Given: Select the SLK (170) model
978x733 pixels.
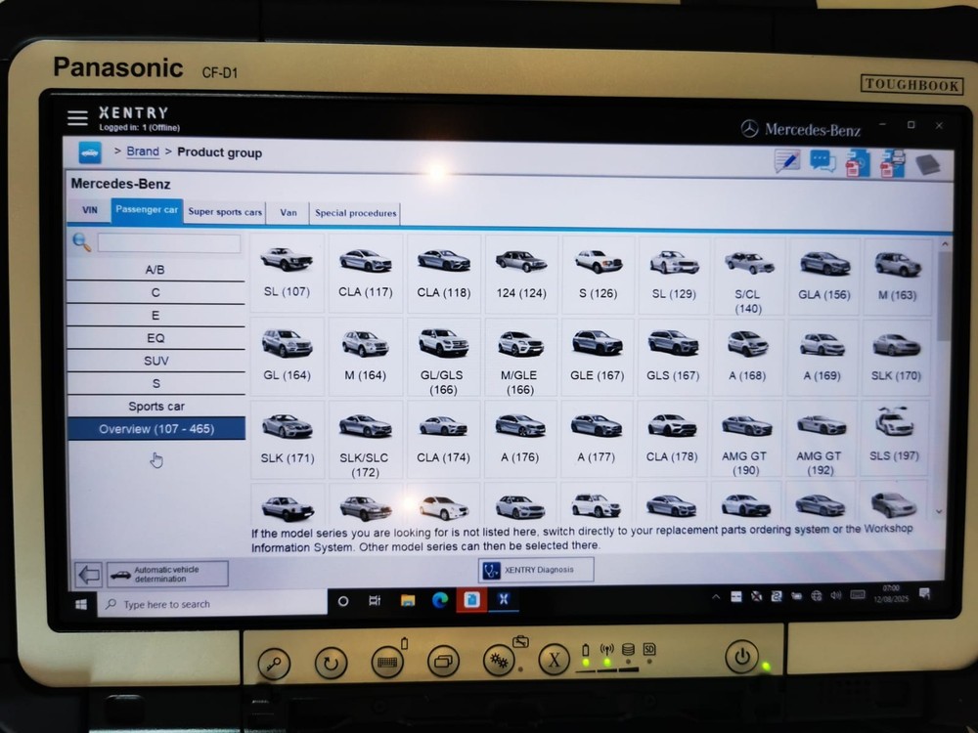Looking at the screenshot, I should (895, 358).
